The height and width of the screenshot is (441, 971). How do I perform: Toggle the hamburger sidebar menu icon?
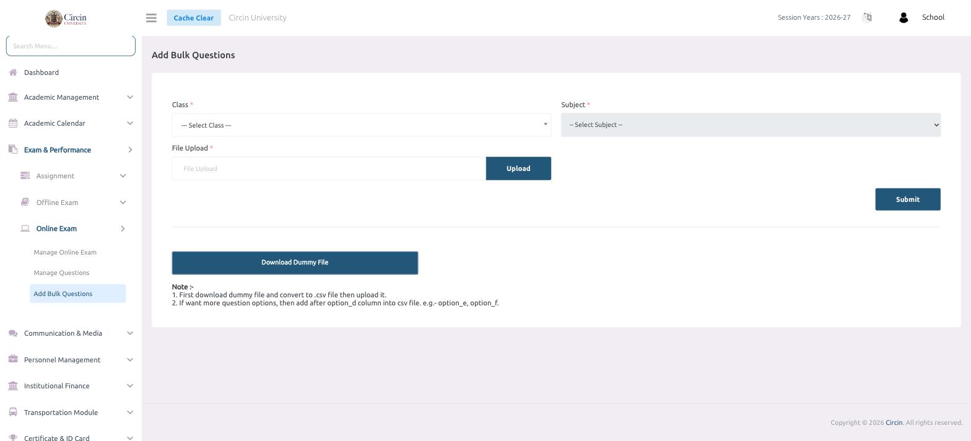tap(151, 18)
